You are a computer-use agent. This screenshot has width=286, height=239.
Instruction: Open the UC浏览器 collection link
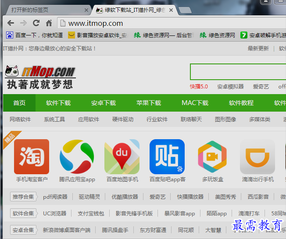coord(54,213)
